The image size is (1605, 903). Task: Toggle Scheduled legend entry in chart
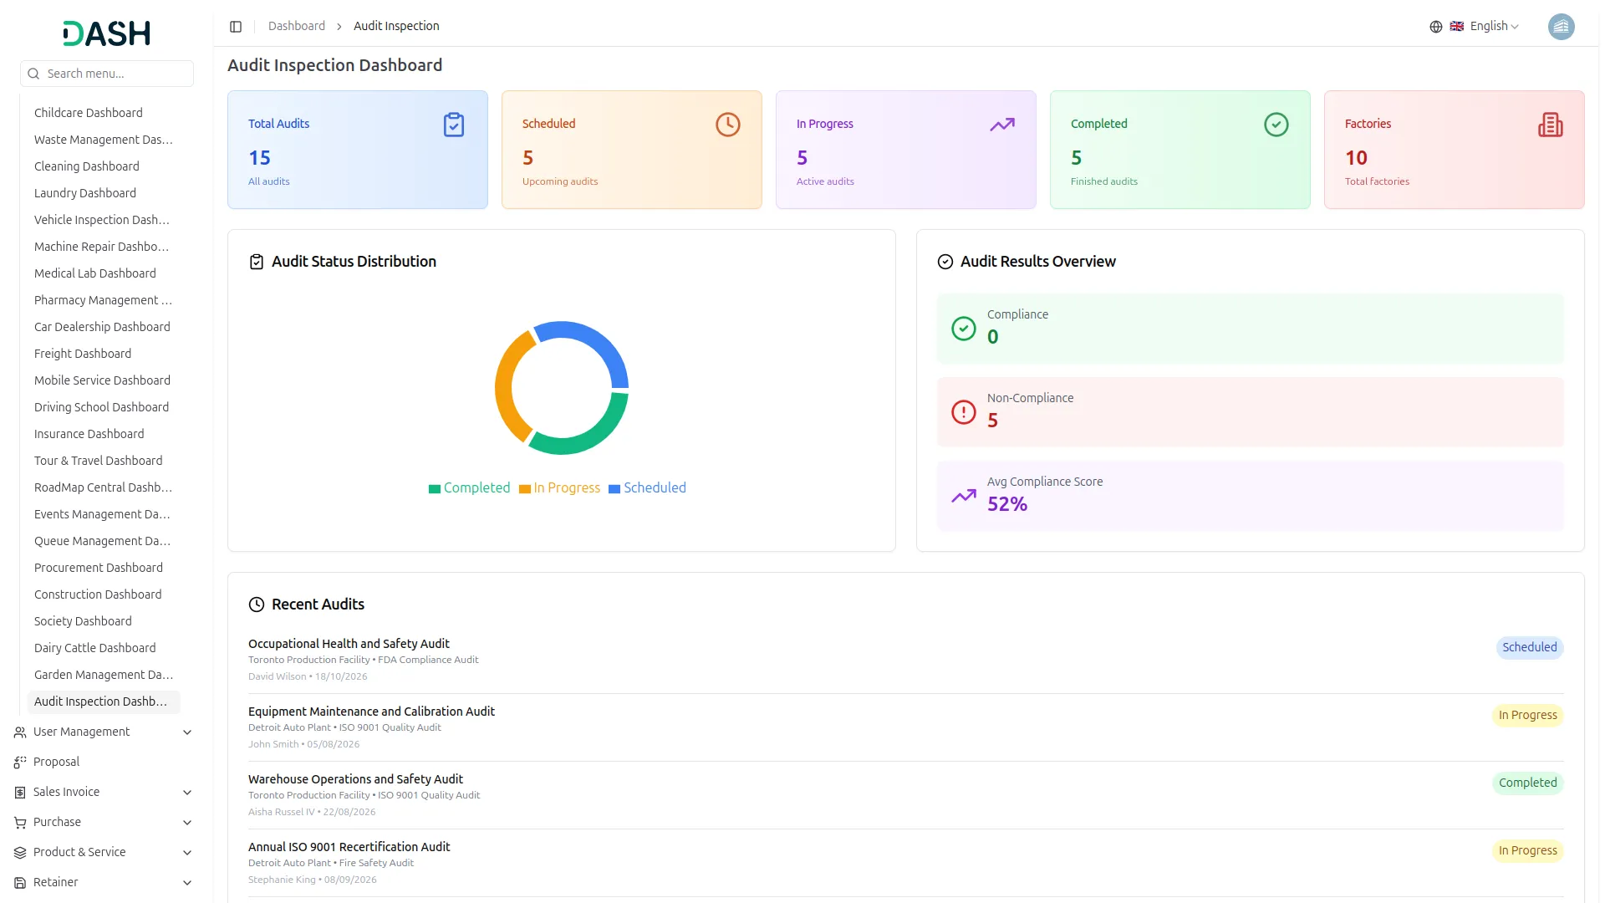click(x=647, y=488)
